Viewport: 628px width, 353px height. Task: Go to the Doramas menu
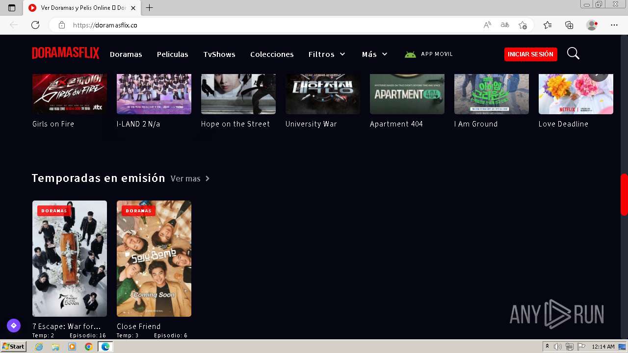click(x=126, y=54)
